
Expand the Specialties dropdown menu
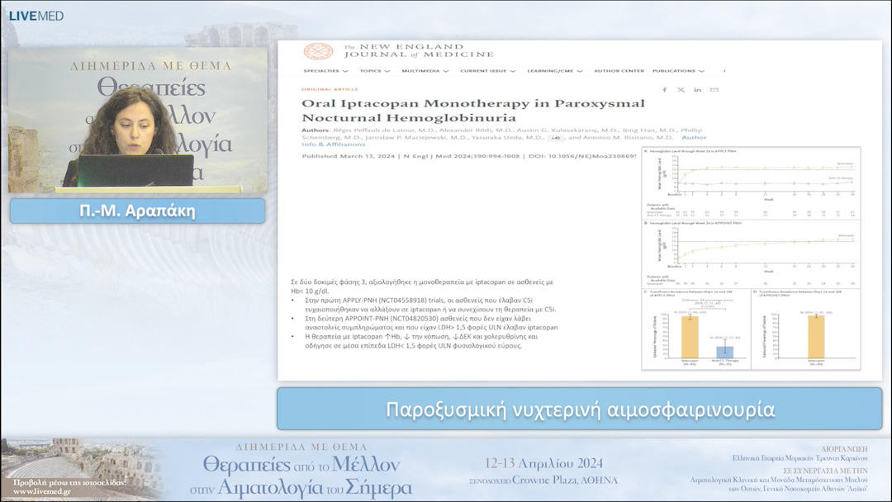(325, 71)
